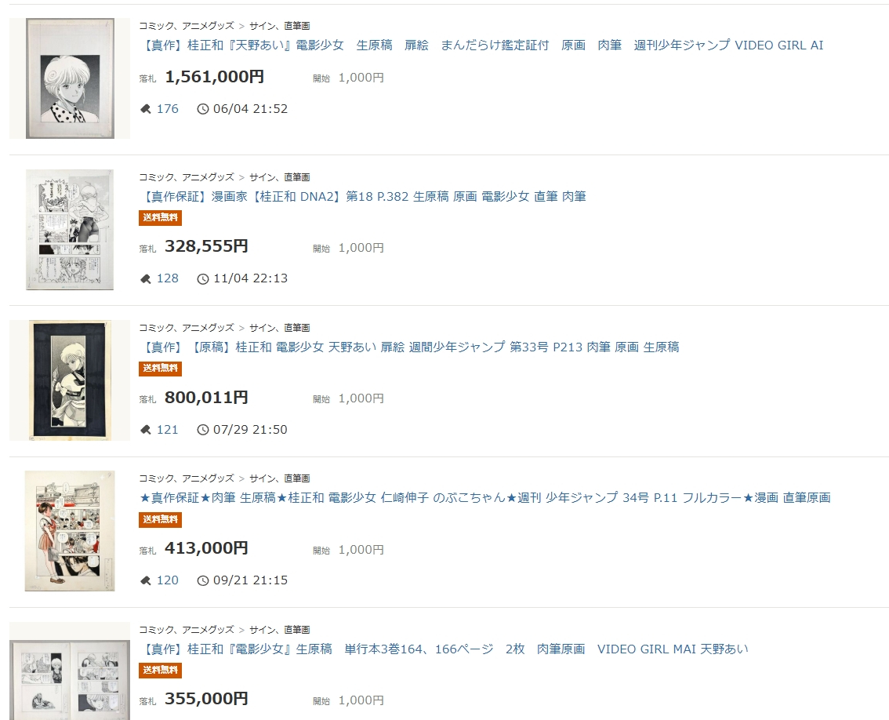The height and width of the screenshot is (720, 889).
Task: Open the 仁崎伸子 のぶこちゃん listing title
Action: 485,498
